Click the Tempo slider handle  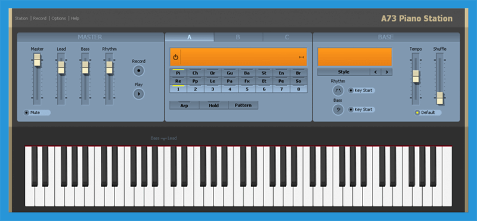416,76
